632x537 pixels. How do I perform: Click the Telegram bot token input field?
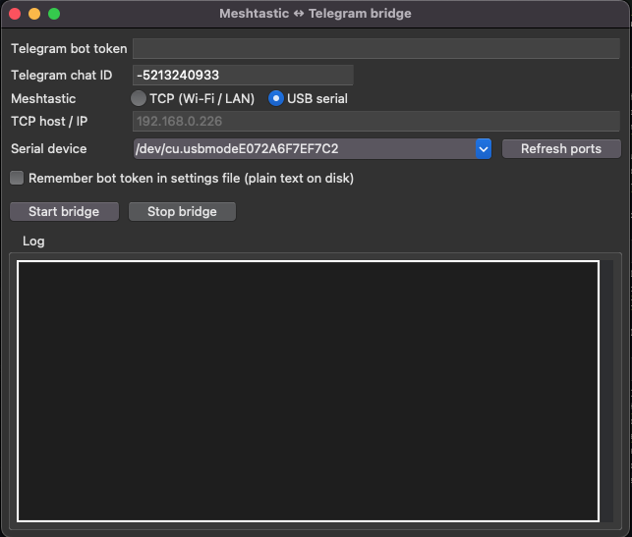click(x=376, y=49)
